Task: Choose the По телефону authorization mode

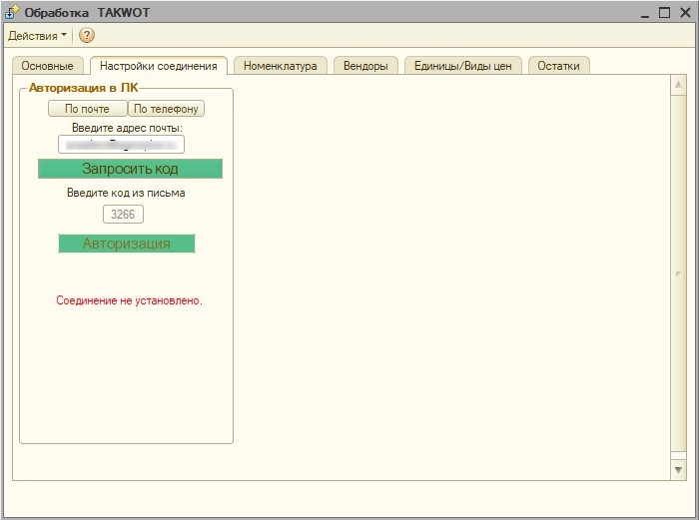Action: [x=167, y=109]
